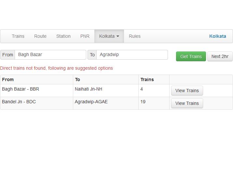The image size is (233, 172).
Task: Click the Kolkata link at right
Action: [x=217, y=36]
